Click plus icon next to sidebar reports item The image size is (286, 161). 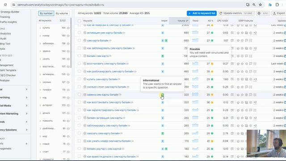click(x=26, y=144)
